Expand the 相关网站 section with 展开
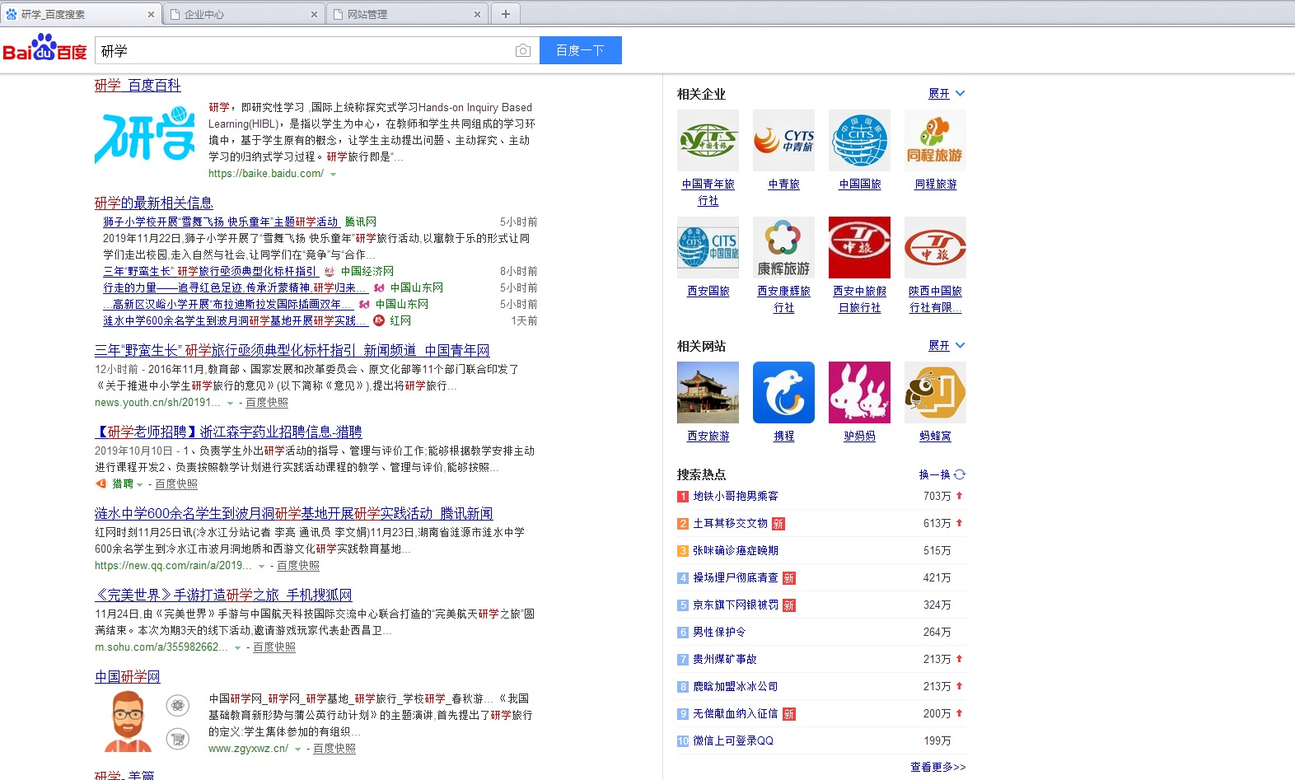Viewport: 1295px width, 780px height. (x=947, y=346)
